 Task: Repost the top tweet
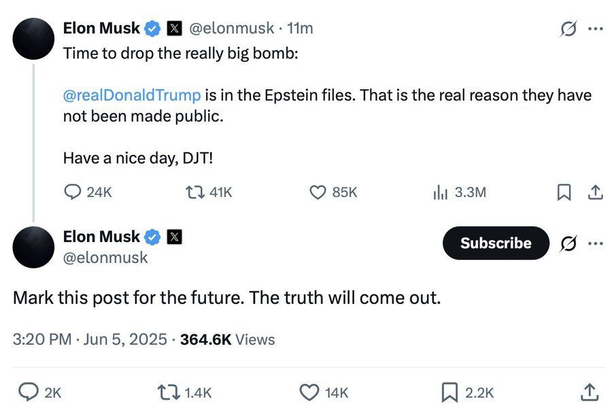[197, 192]
